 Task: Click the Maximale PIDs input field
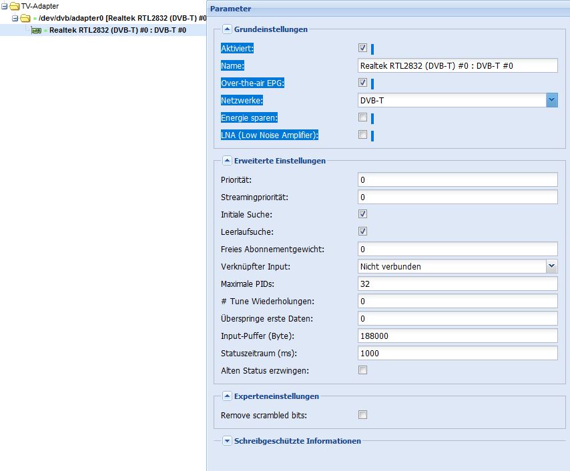pos(458,284)
